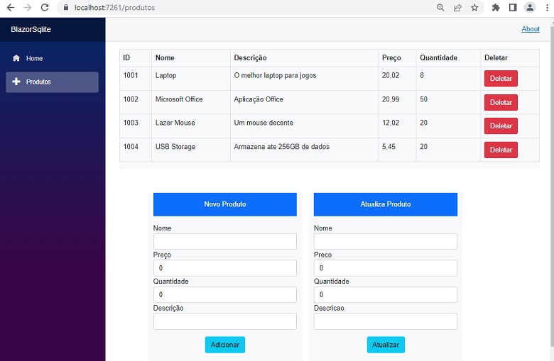
Task: Focus the Quantidade field under Novo Produto
Action: [224, 294]
